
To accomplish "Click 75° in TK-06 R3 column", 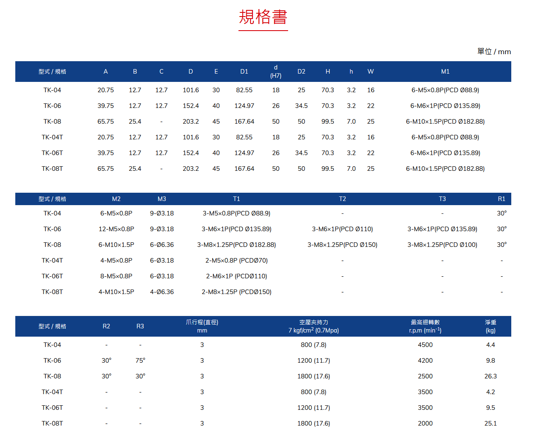I will coord(140,361).
